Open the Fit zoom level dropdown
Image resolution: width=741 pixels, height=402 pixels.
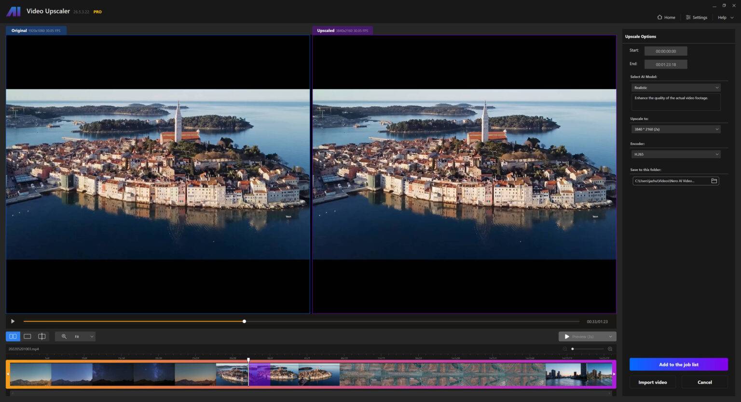84,337
